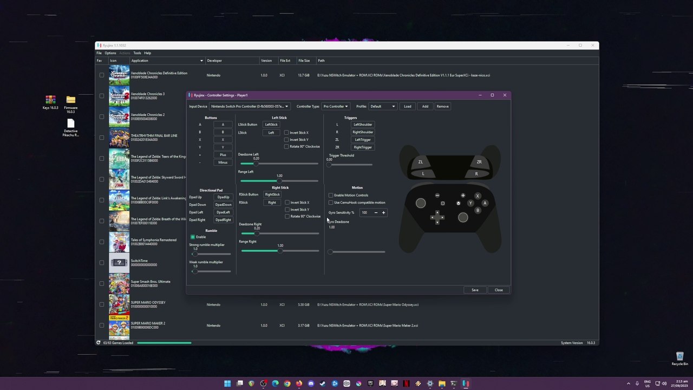Screen dimensions: 693x390
Task: Close the controller settings dialog
Action: (499, 290)
